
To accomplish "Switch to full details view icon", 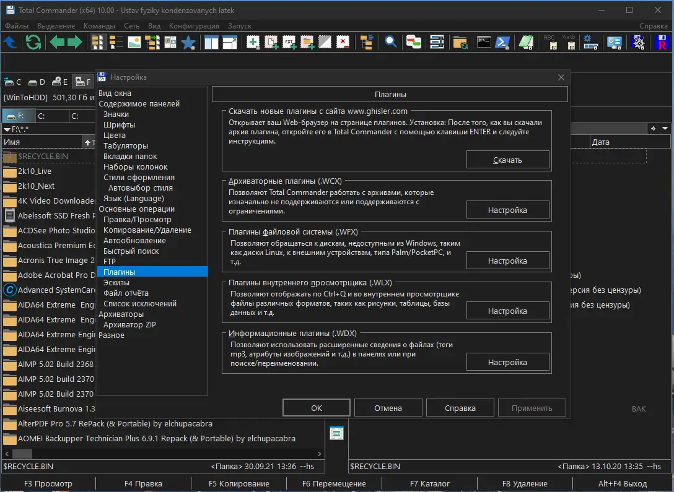I will (116, 42).
